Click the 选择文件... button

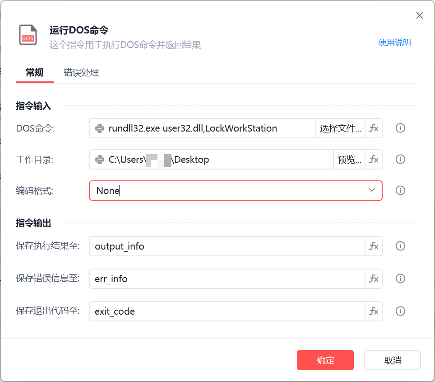click(340, 128)
